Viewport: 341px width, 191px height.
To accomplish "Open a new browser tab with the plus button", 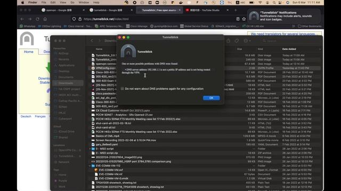I will coord(236,10).
